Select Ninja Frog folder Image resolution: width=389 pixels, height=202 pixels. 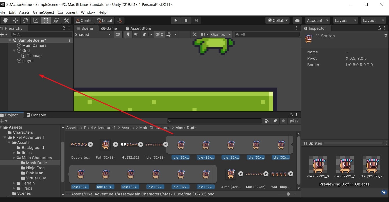pos(35,168)
